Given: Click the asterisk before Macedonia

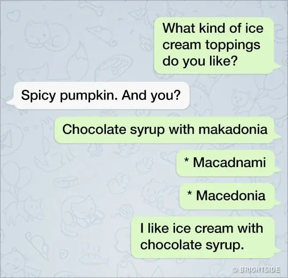Looking at the screenshot, I should (190, 193).
